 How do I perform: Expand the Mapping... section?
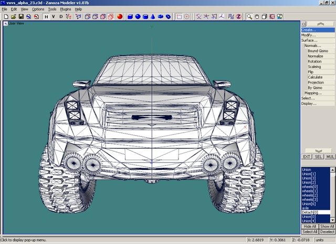coord(313,93)
